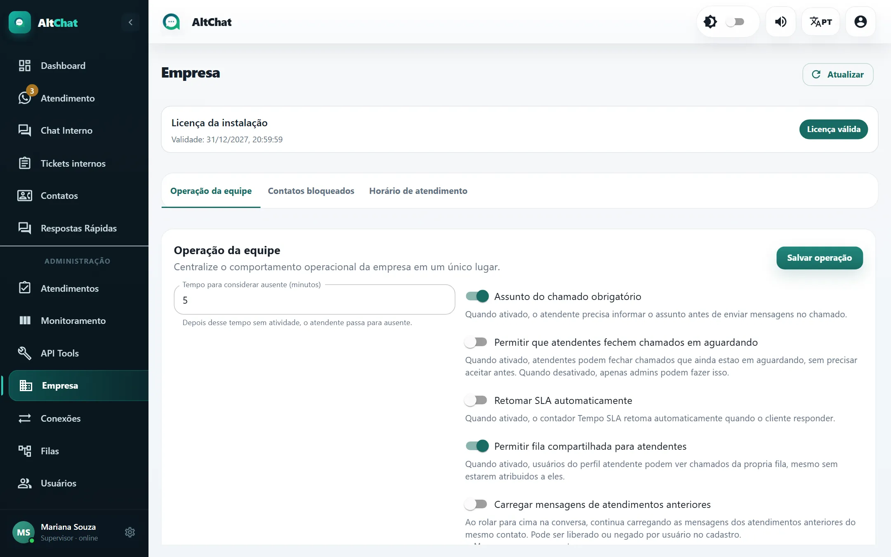Click the AltChat logo in header
891x557 pixels.
[x=171, y=22]
